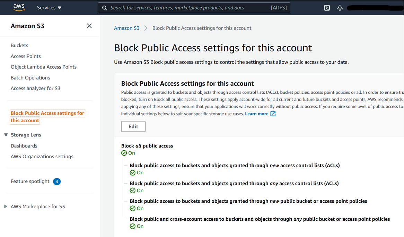404x237 pixels.
Task: Click the current page breadcrumb text
Action: (202, 28)
